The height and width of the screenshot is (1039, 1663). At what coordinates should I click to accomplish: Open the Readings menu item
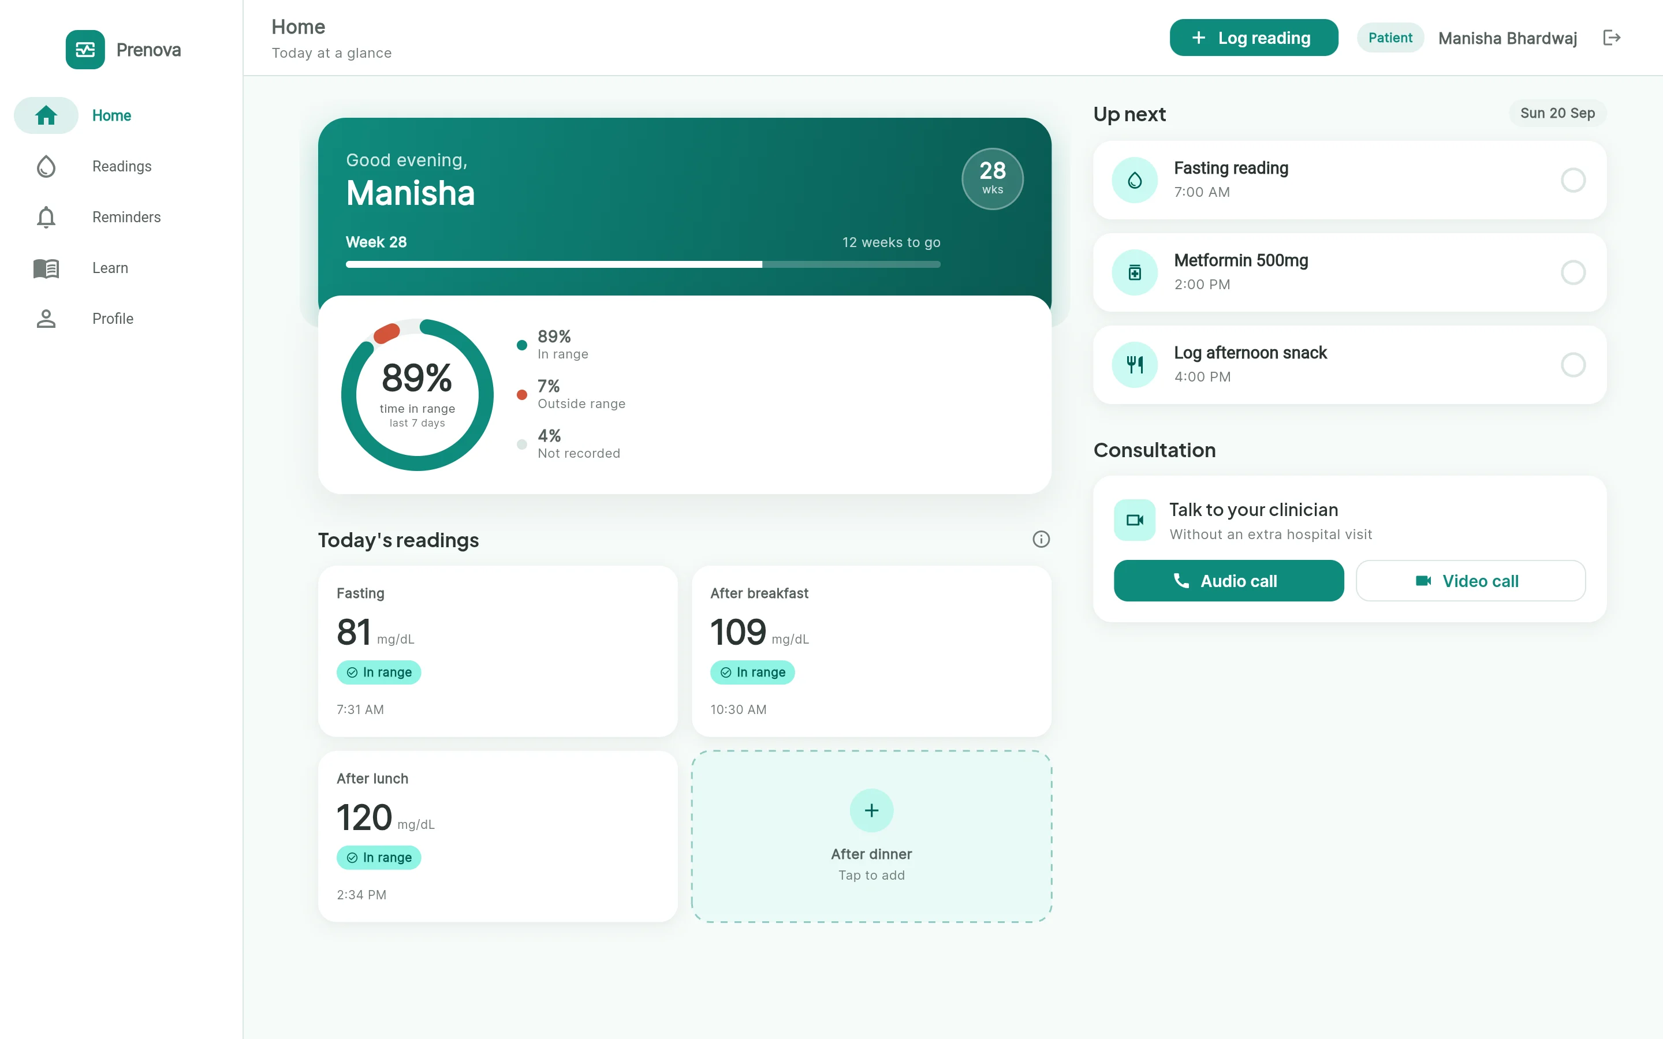[x=121, y=166]
